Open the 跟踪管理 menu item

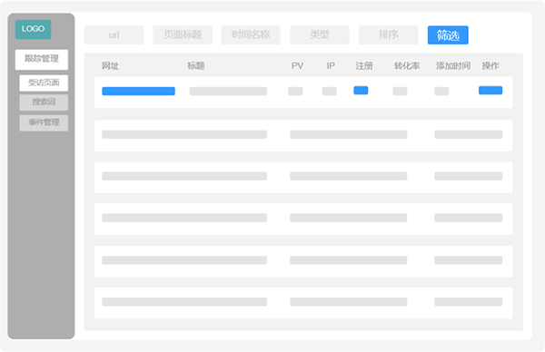[x=42, y=59]
